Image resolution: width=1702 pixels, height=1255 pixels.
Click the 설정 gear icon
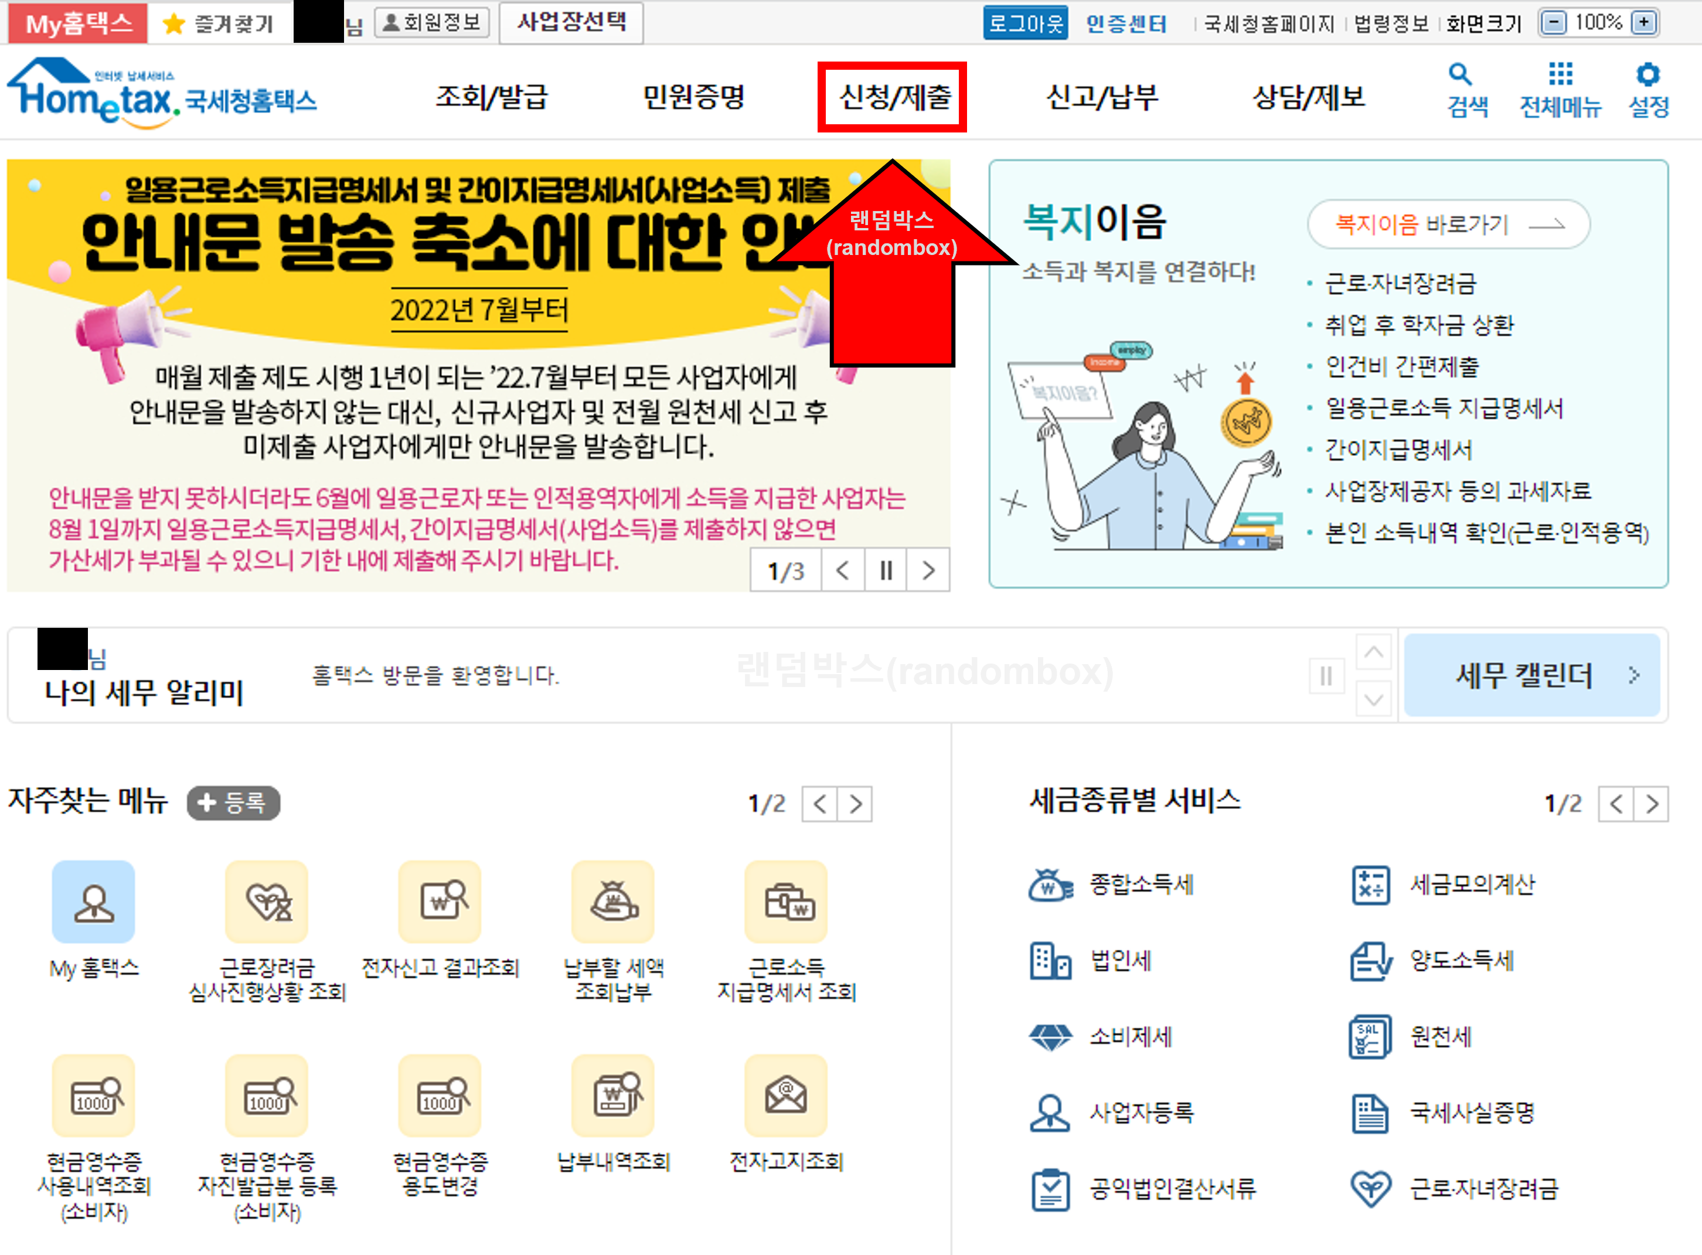1647,74
